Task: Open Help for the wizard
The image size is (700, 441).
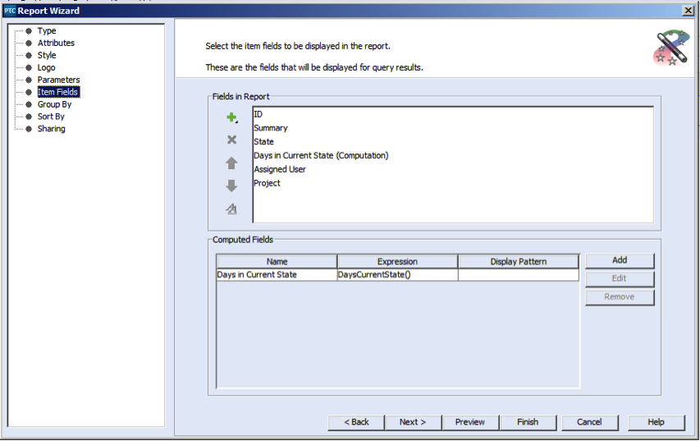Action: click(x=657, y=422)
